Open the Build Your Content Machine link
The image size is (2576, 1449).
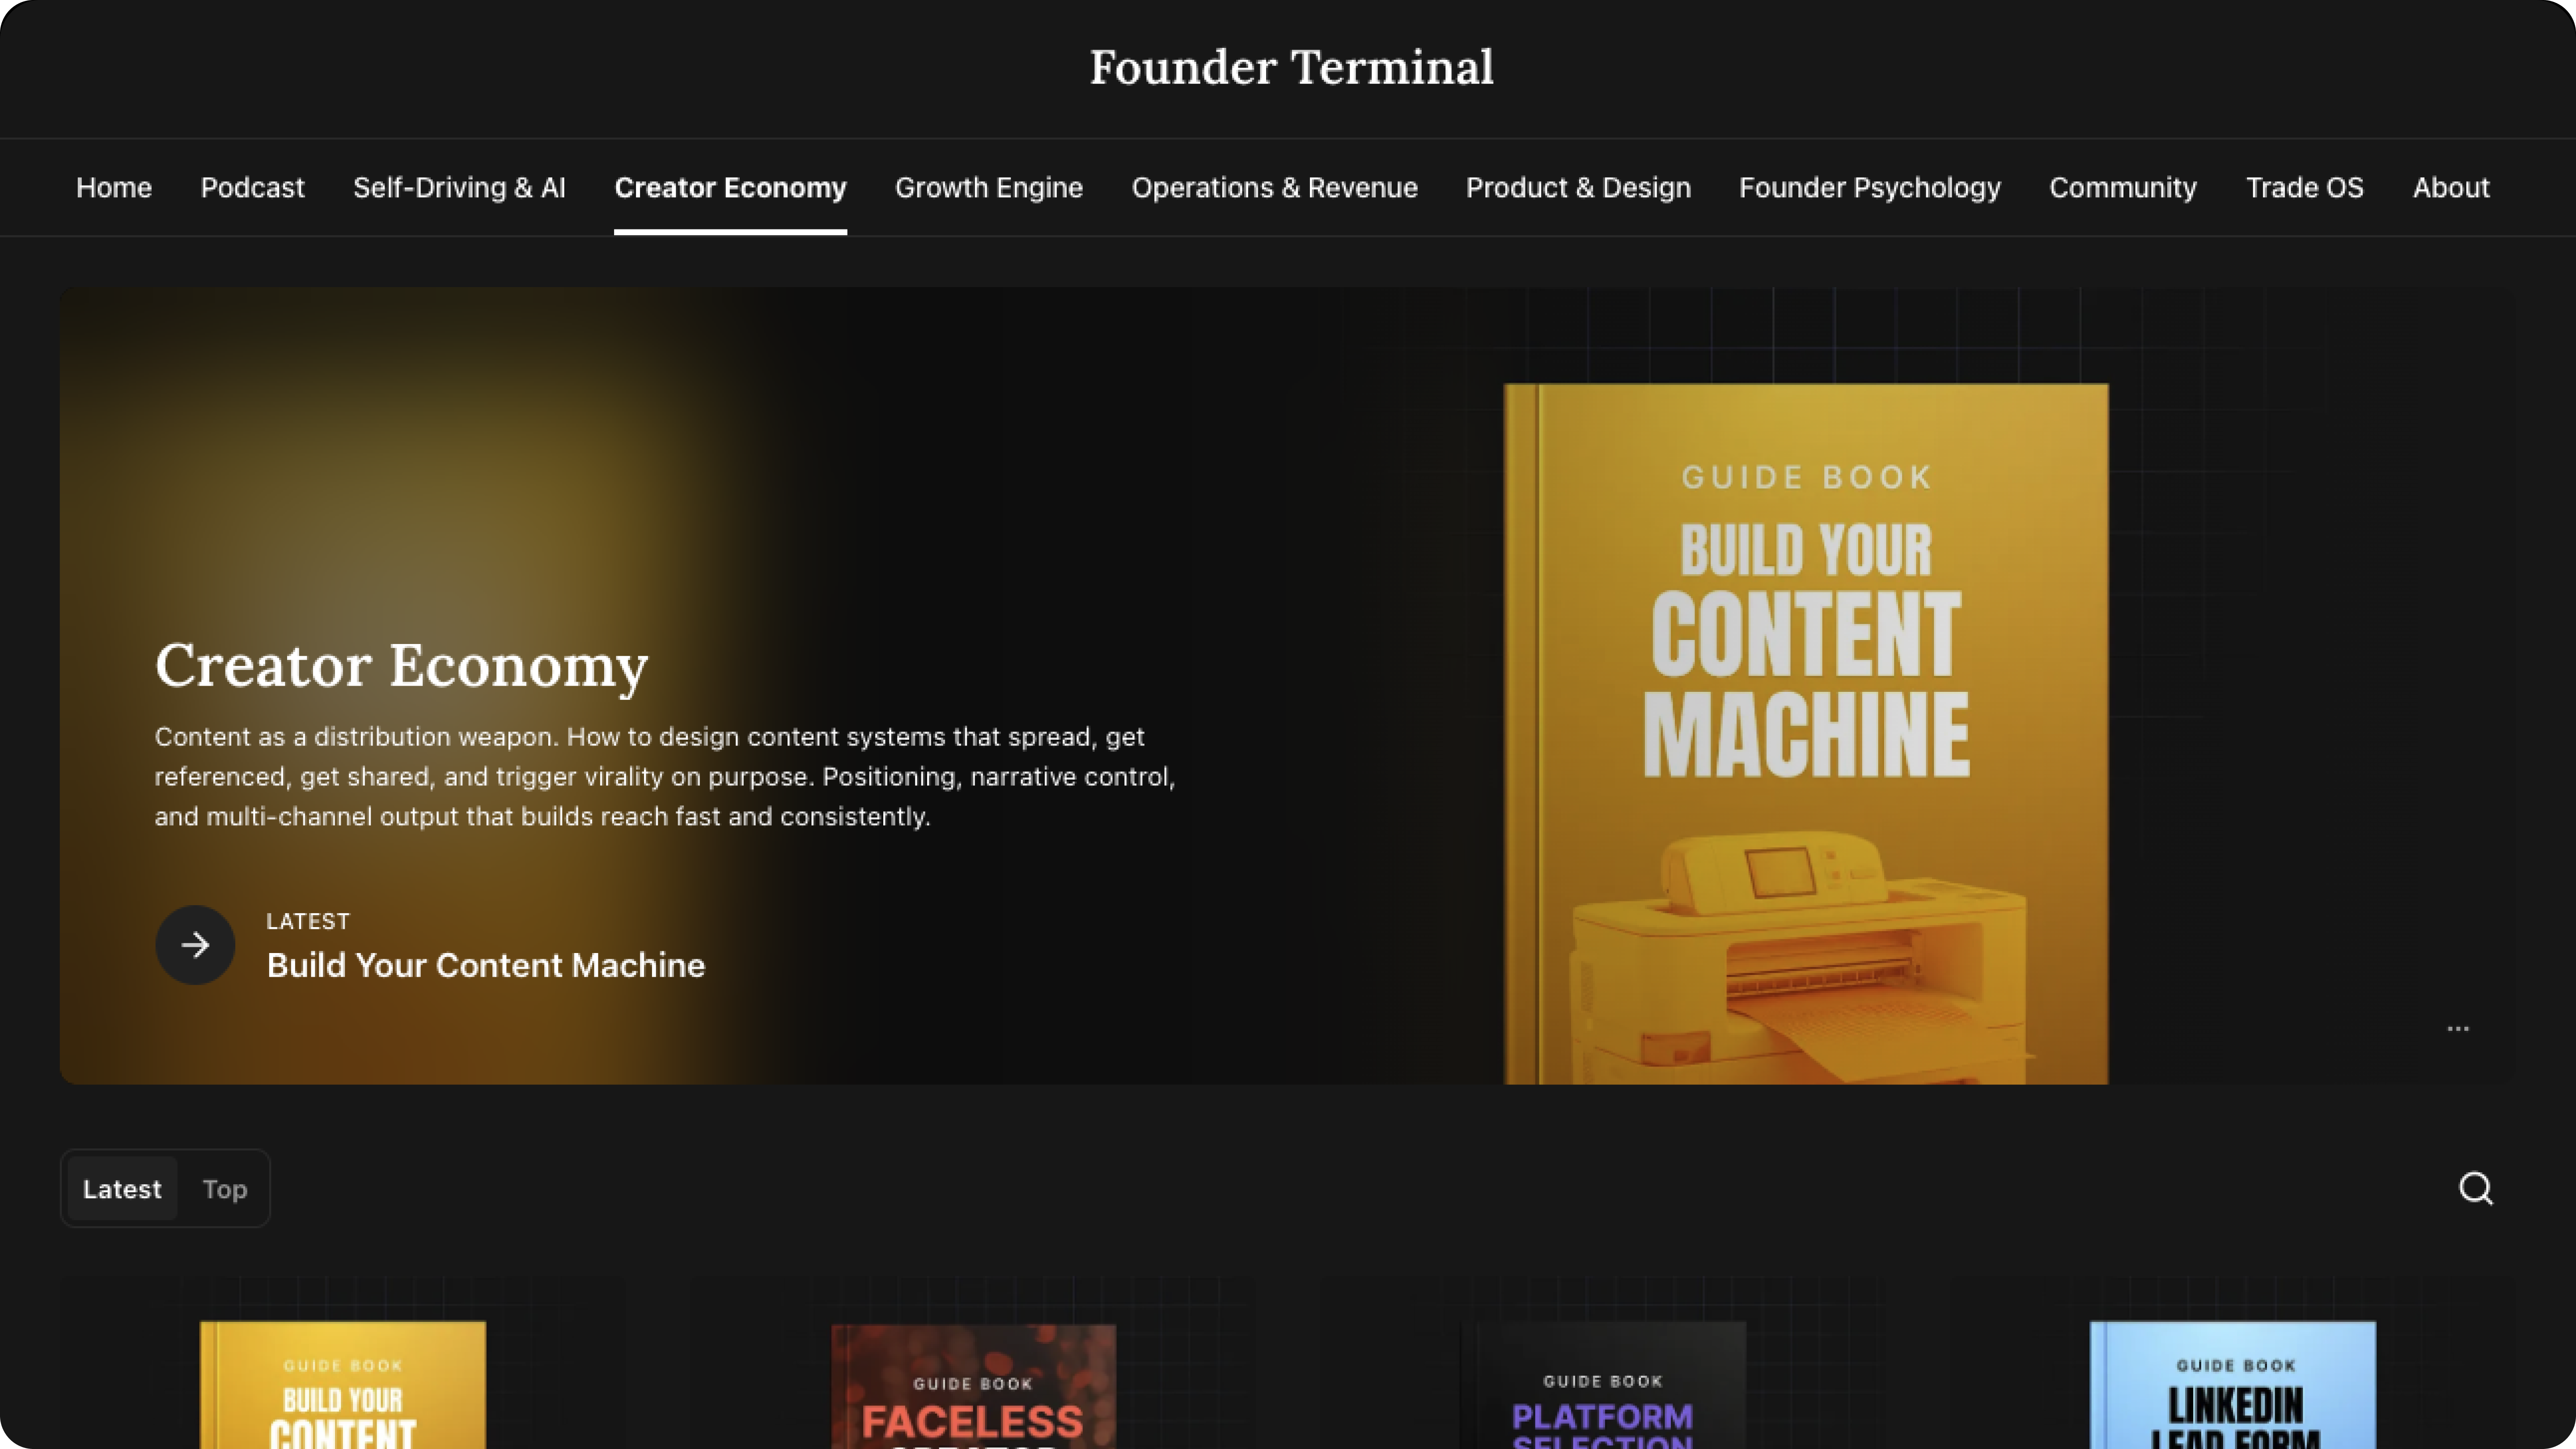485,965
